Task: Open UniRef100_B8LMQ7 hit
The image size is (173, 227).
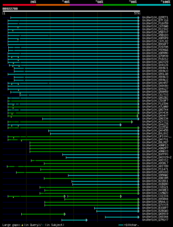Action: [155, 142]
